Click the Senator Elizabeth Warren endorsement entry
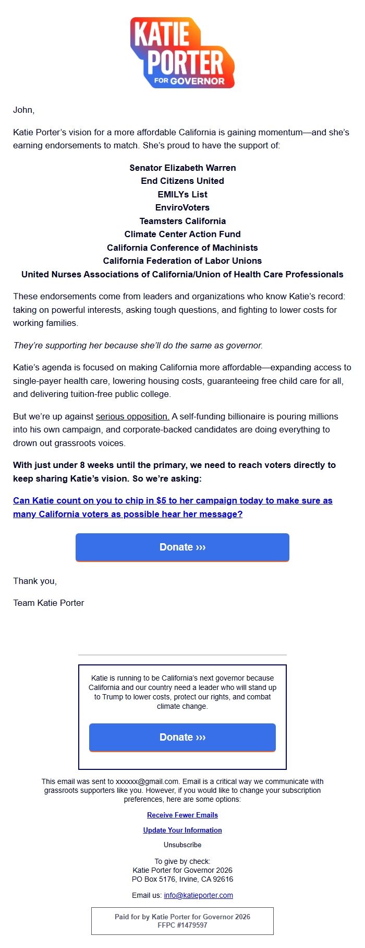The height and width of the screenshot is (948, 365). [x=182, y=168]
